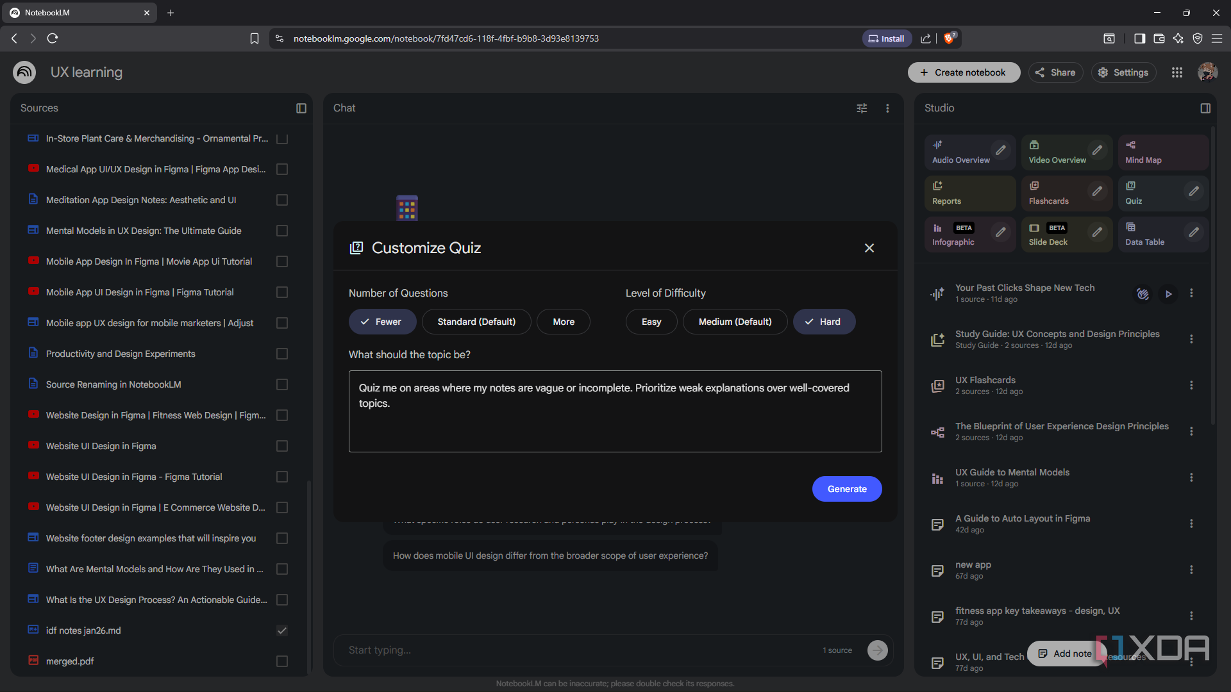Check the merged.pdf source checkbox
The image size is (1231, 692).
[281, 661]
